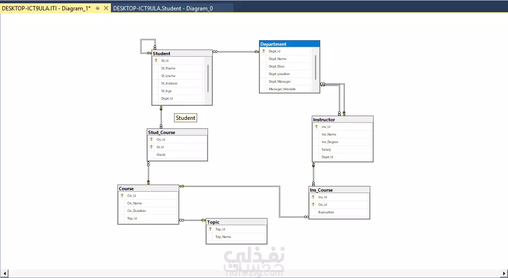Click the left arrow of the horizontal scrollbar

[5, 273]
